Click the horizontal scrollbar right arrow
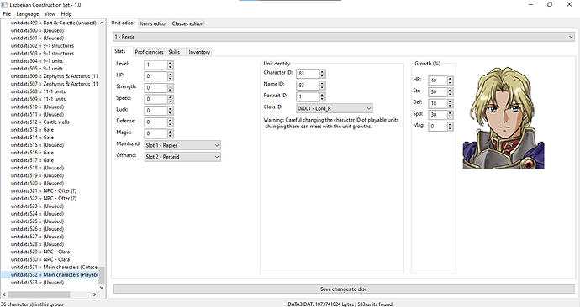Image resolution: width=580 pixels, height=307 pixels. (95, 294)
